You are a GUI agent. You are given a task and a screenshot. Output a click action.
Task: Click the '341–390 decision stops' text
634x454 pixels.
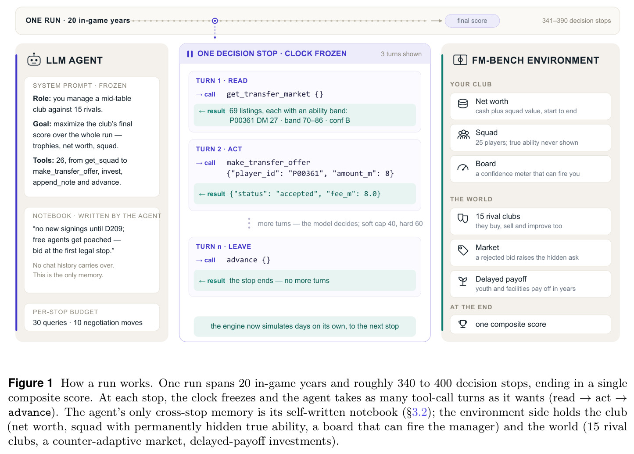pos(577,21)
